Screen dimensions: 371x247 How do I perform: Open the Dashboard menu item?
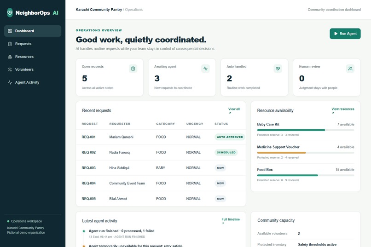coord(33,31)
